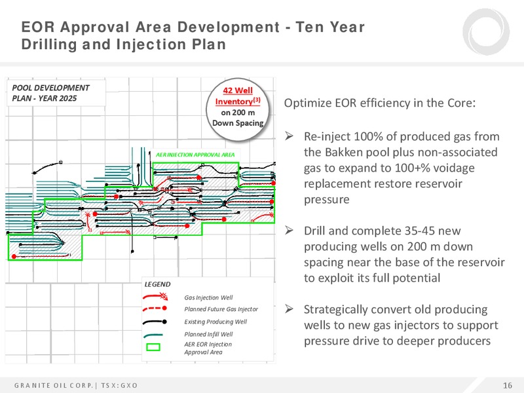Click the GRANITE OIL CORP. | TSX:GXO footer

pos(76,385)
